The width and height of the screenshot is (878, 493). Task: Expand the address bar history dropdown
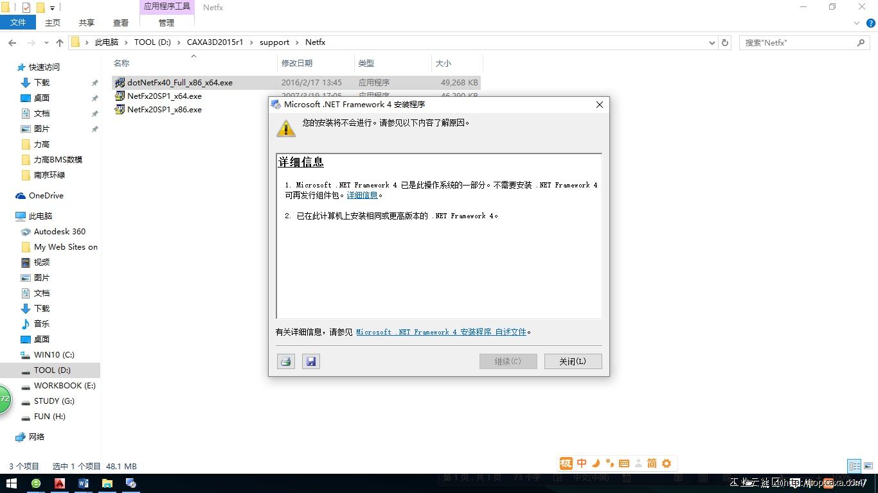(x=712, y=42)
